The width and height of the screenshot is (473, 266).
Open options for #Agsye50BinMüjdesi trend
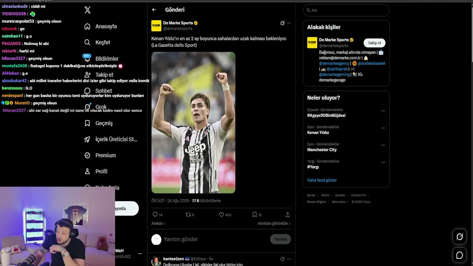pos(383,111)
